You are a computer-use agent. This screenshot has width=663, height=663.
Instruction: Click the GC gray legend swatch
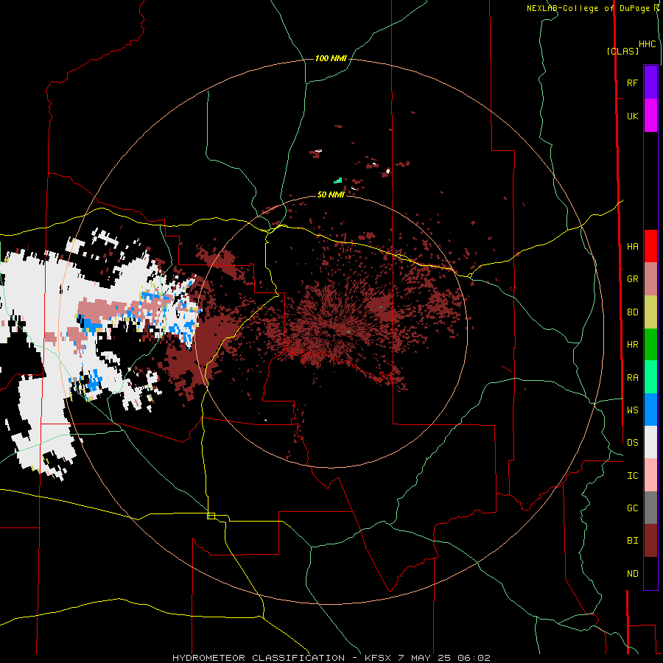coord(650,508)
